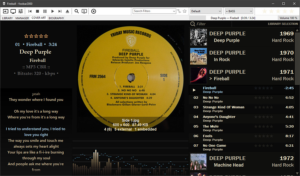Click the Volume 100 % indicator
This screenshot has height=176, width=300.
tap(288, 18)
